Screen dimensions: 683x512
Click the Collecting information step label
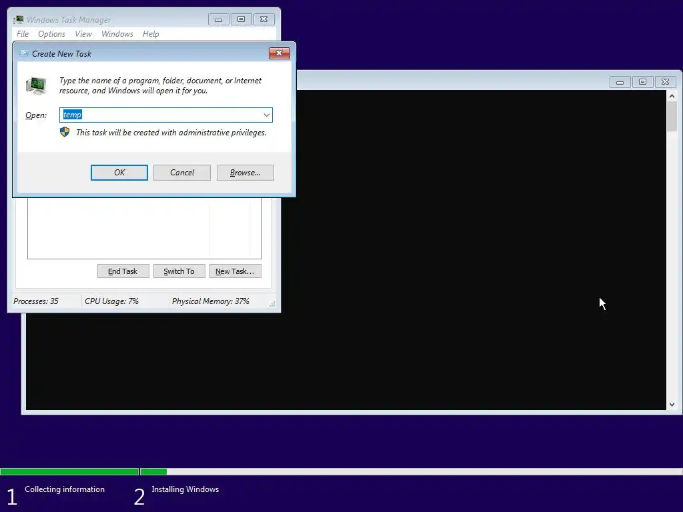point(65,489)
